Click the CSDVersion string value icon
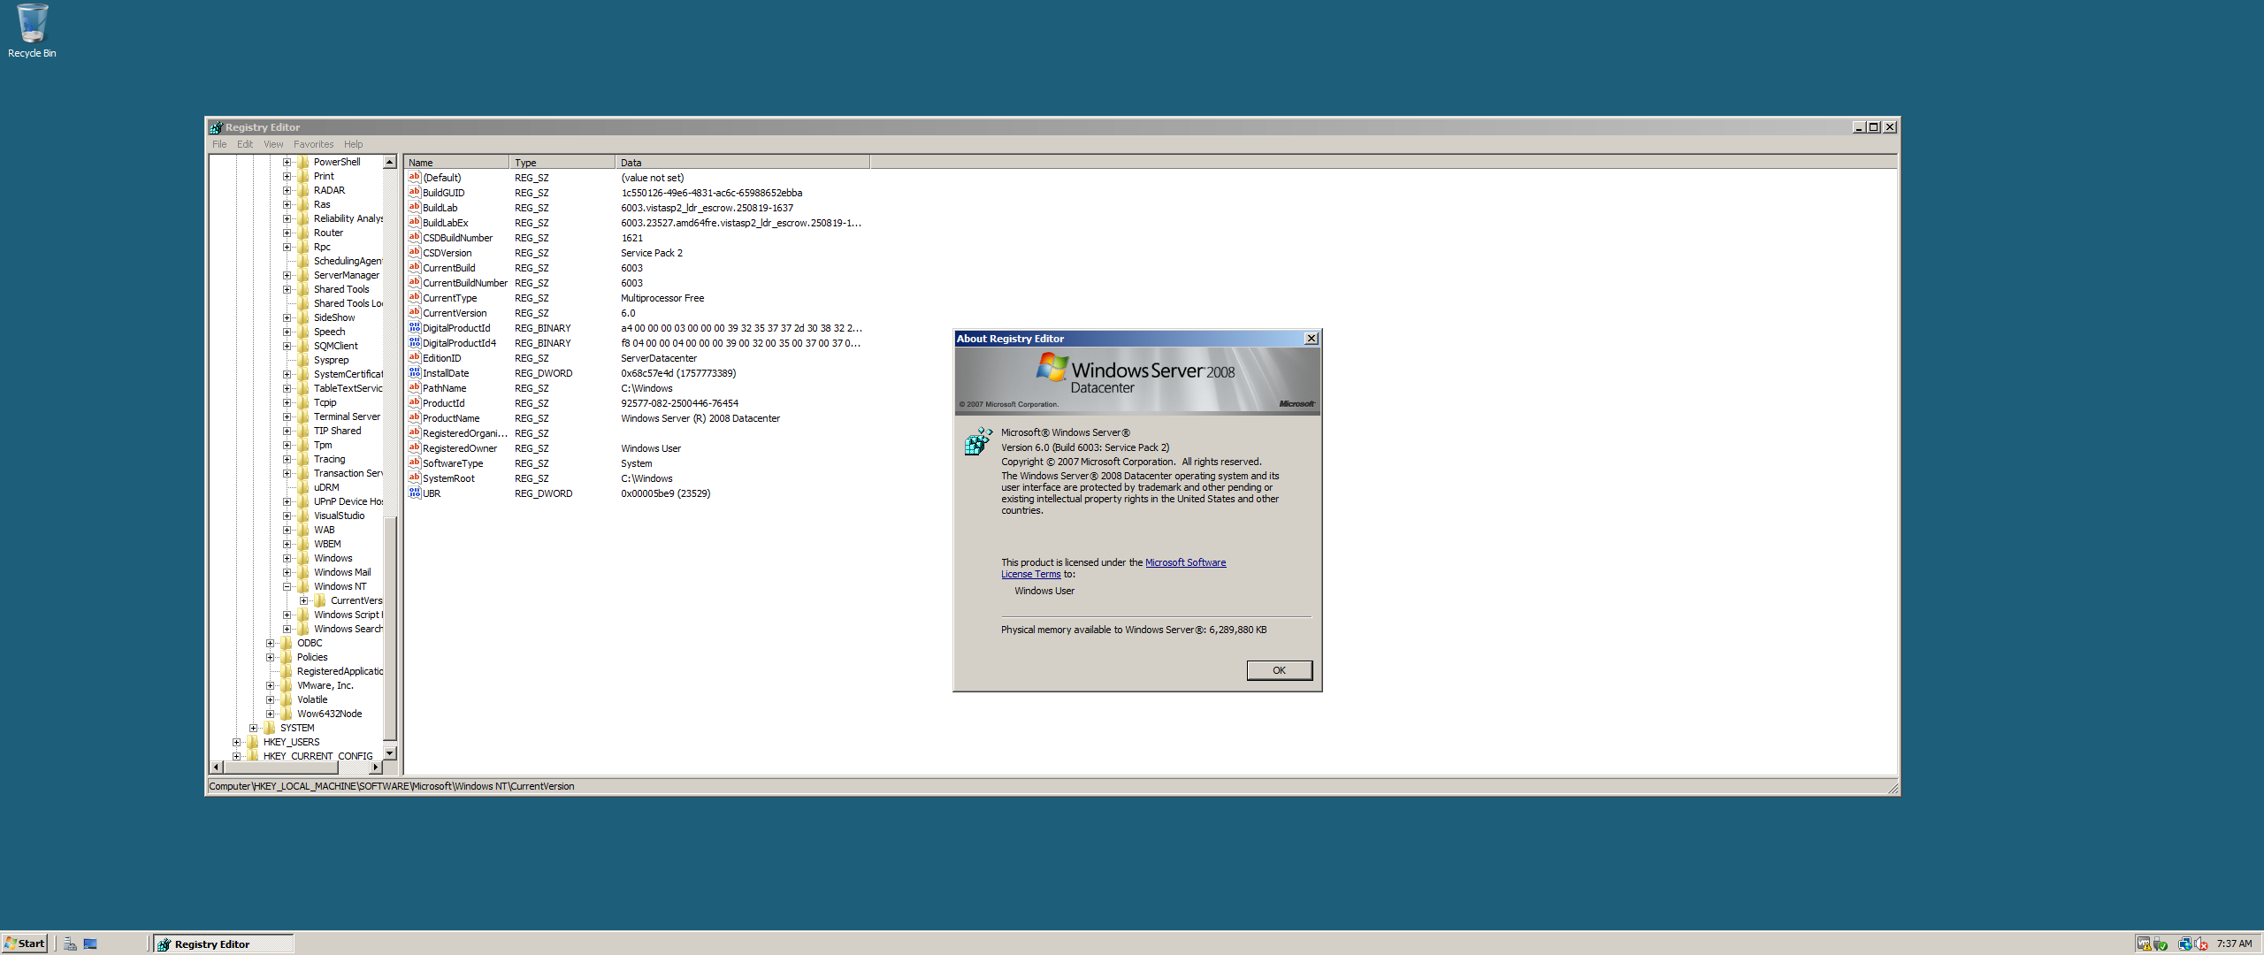Image resolution: width=2264 pixels, height=955 pixels. tap(414, 252)
